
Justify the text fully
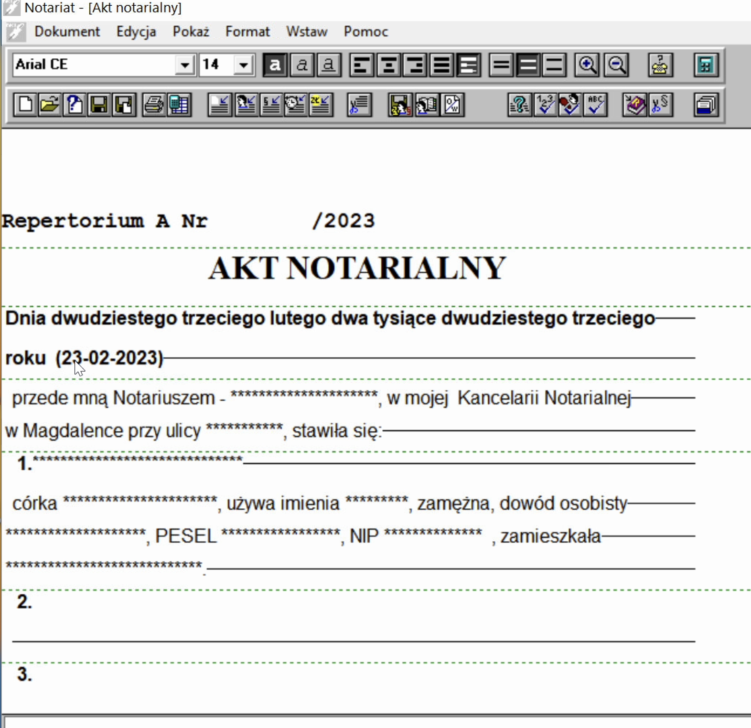pyautogui.click(x=442, y=65)
